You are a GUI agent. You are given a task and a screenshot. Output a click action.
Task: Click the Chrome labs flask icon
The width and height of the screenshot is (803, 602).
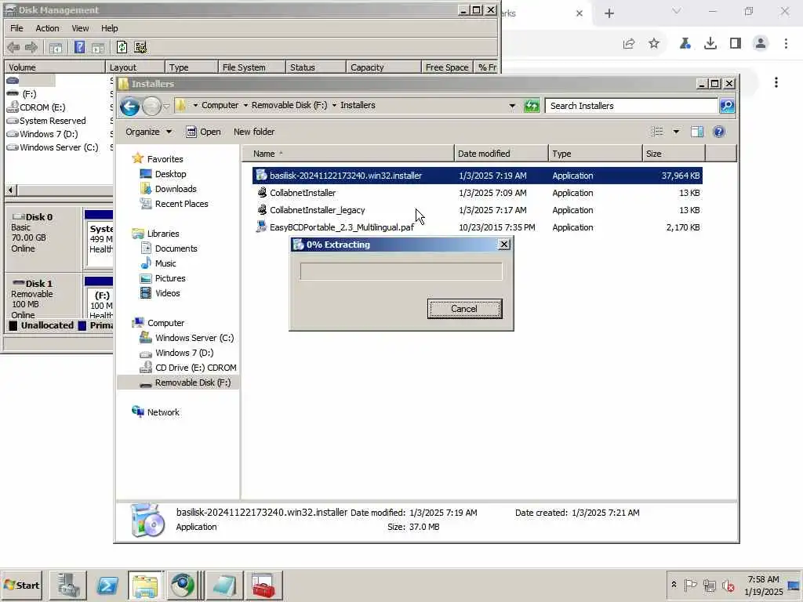(685, 44)
